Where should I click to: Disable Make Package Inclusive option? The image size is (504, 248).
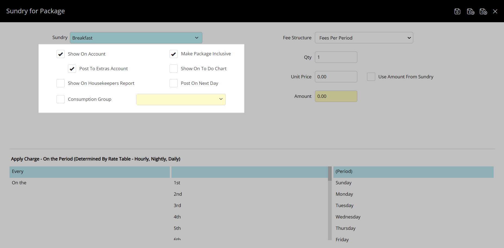174,54
